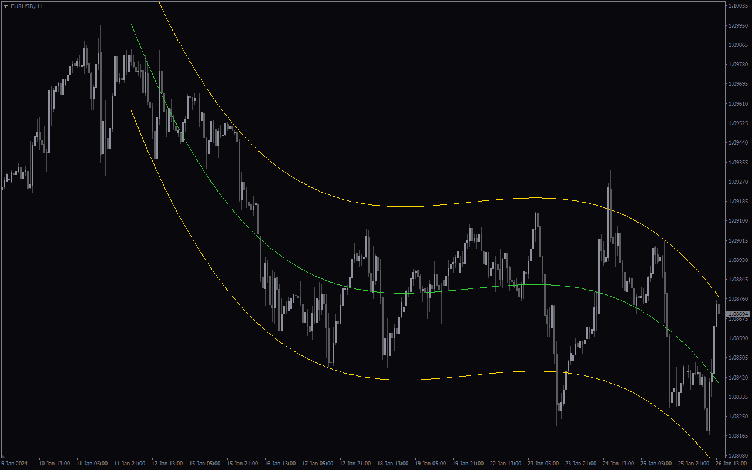Click the 15 Jan 21:00 time label
Viewport: 752px width, 470px height.
(243, 464)
